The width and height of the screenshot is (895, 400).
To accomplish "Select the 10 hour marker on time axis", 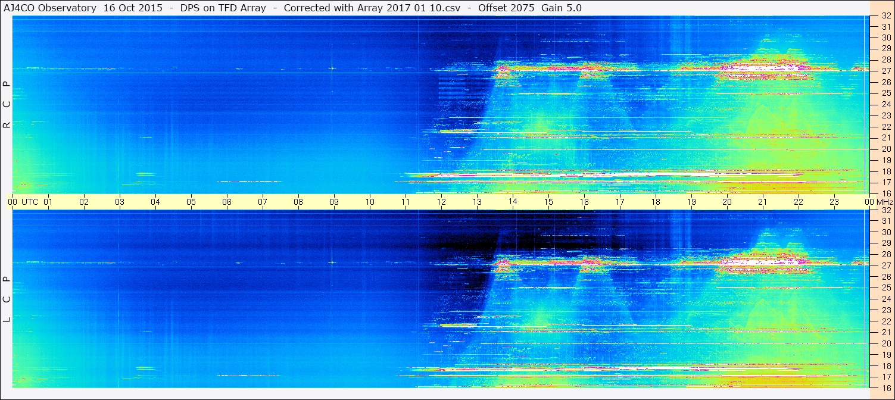I will click(370, 202).
